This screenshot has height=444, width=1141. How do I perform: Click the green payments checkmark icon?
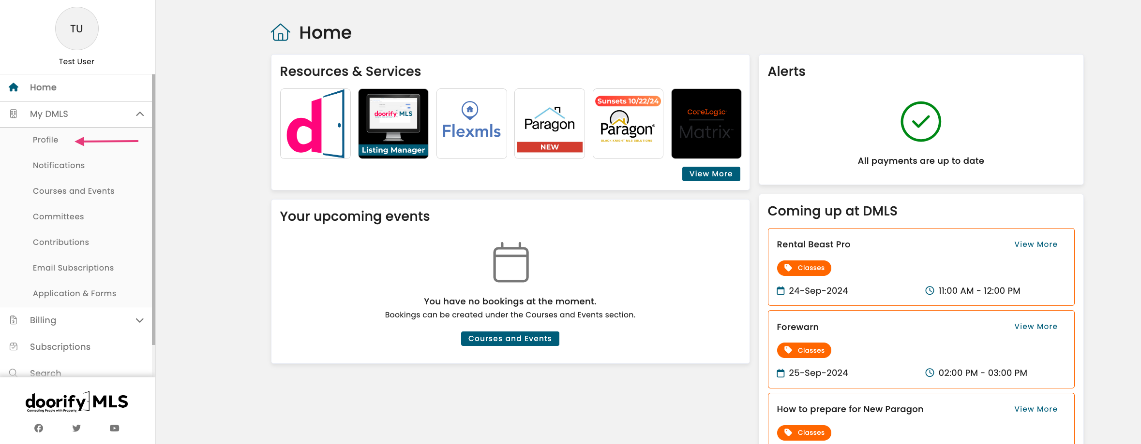921,122
